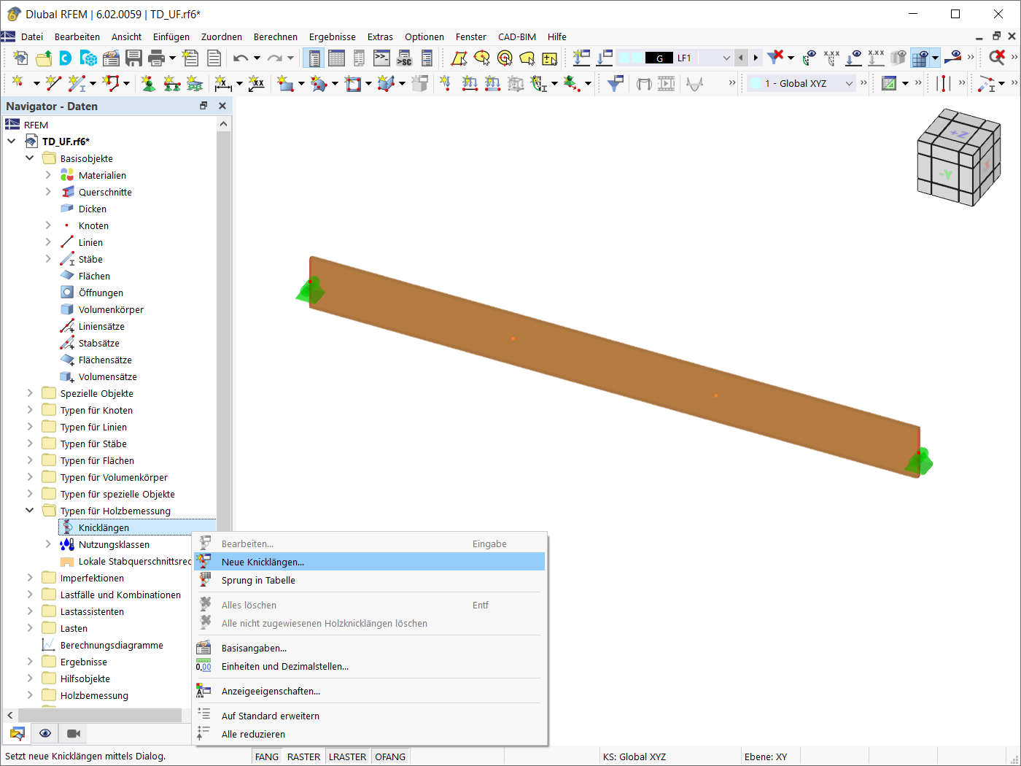Add a new dimension line
This screenshot has height=766, width=1021.
[x=223, y=83]
